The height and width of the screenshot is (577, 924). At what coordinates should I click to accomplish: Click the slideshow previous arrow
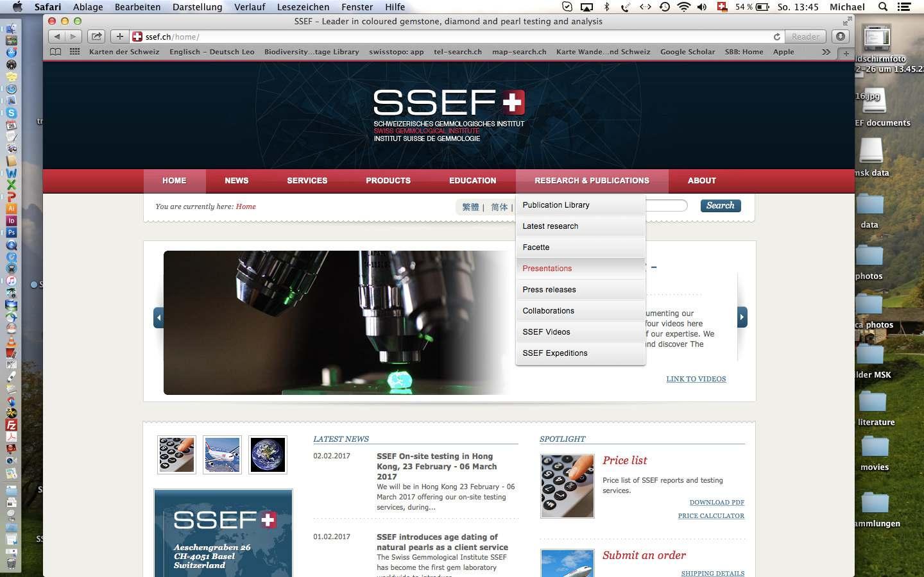pos(158,317)
